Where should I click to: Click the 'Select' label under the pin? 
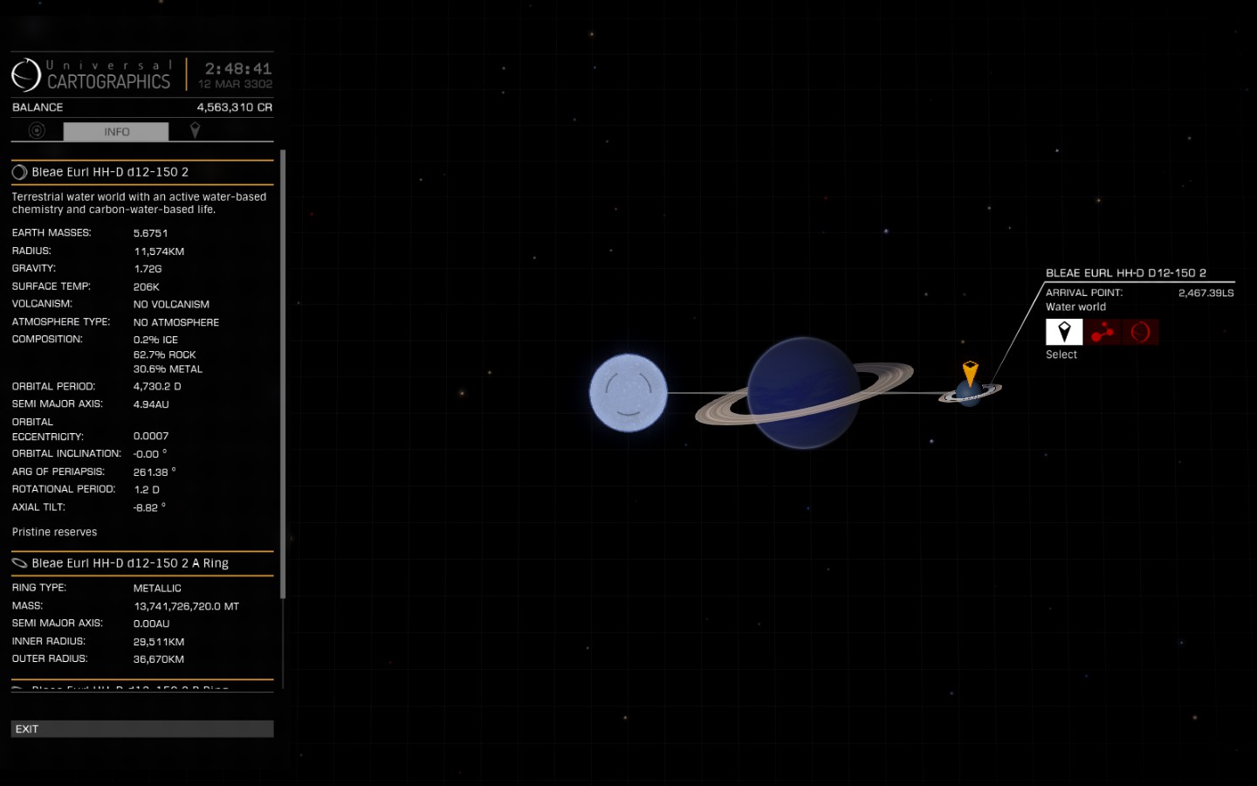coord(1061,355)
